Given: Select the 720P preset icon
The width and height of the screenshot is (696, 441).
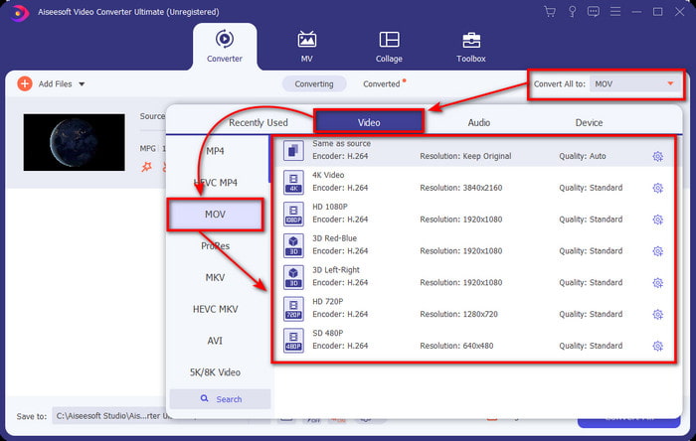Looking at the screenshot, I should pos(293,309).
